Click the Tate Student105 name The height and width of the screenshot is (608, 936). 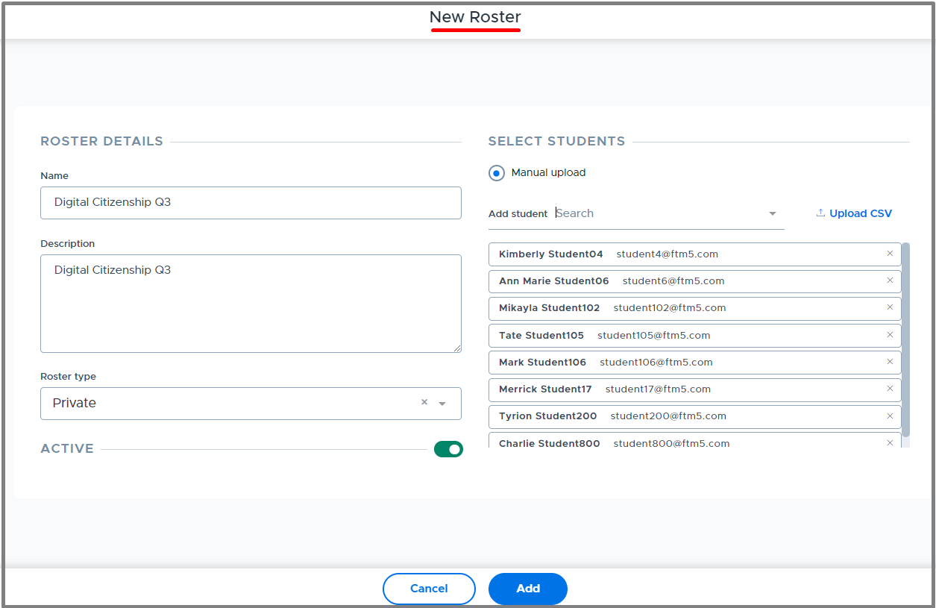coord(541,336)
